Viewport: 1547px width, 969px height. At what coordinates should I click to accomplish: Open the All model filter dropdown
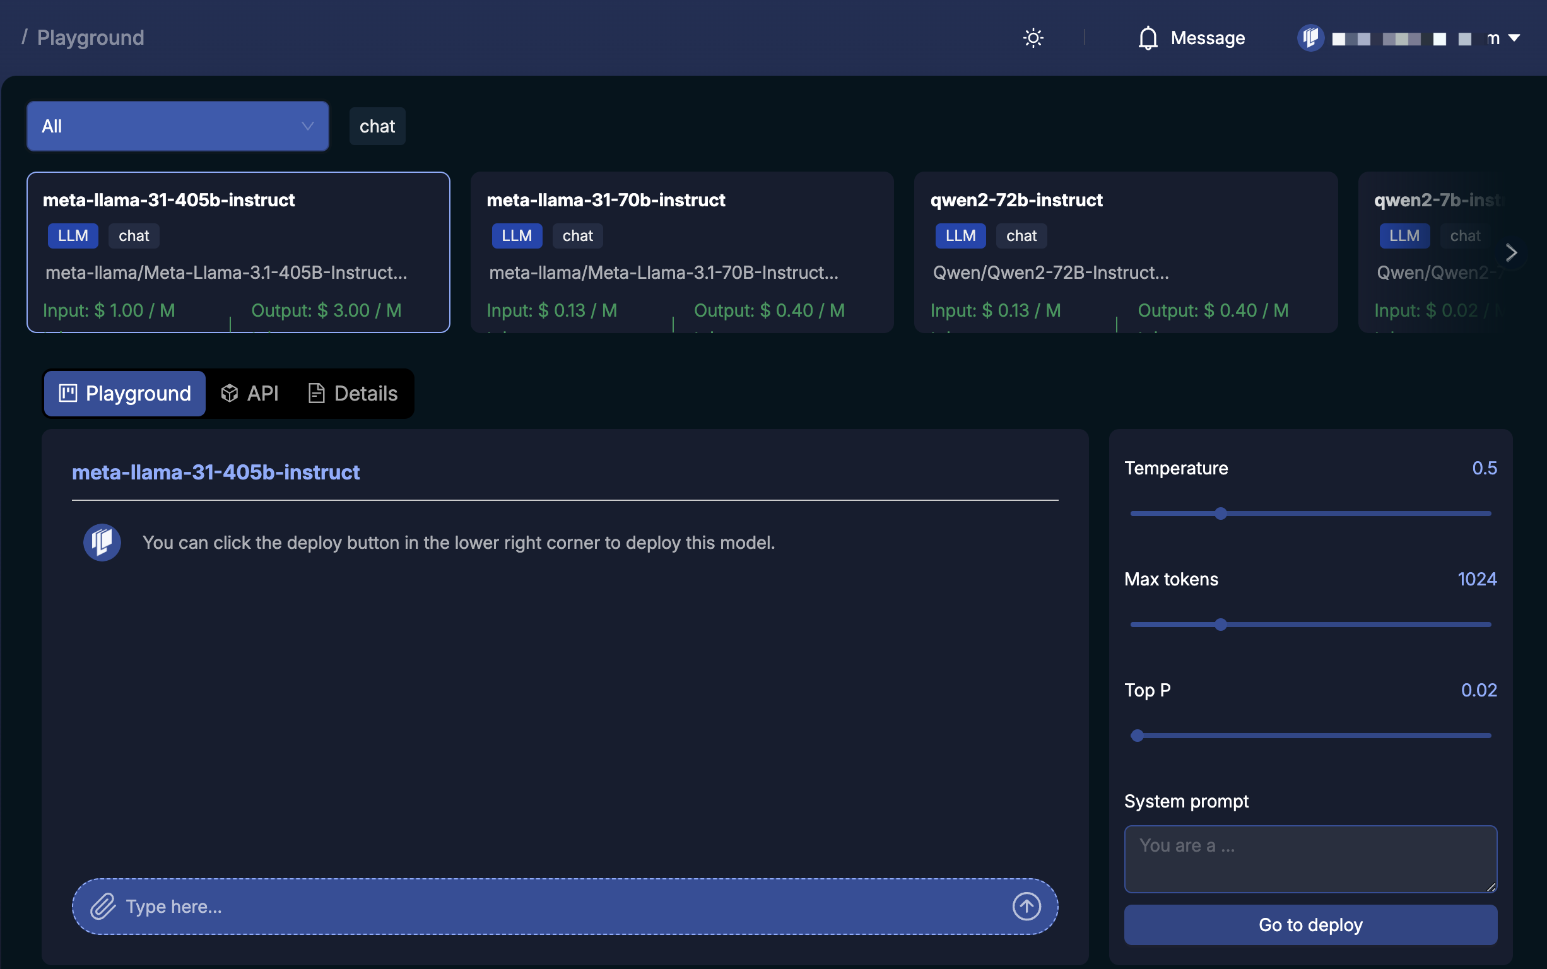[177, 126]
